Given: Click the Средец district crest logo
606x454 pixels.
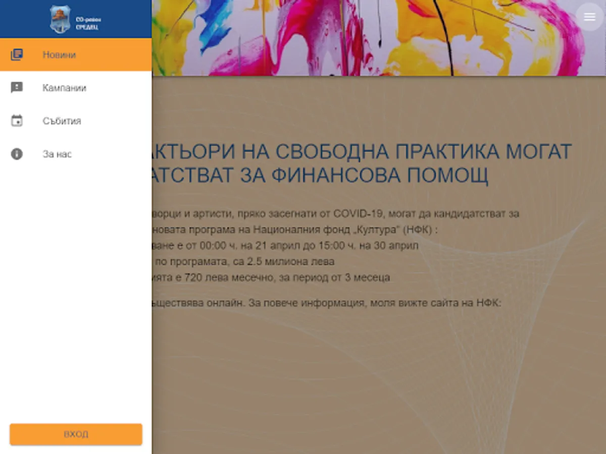Looking at the screenshot, I should click(60, 19).
